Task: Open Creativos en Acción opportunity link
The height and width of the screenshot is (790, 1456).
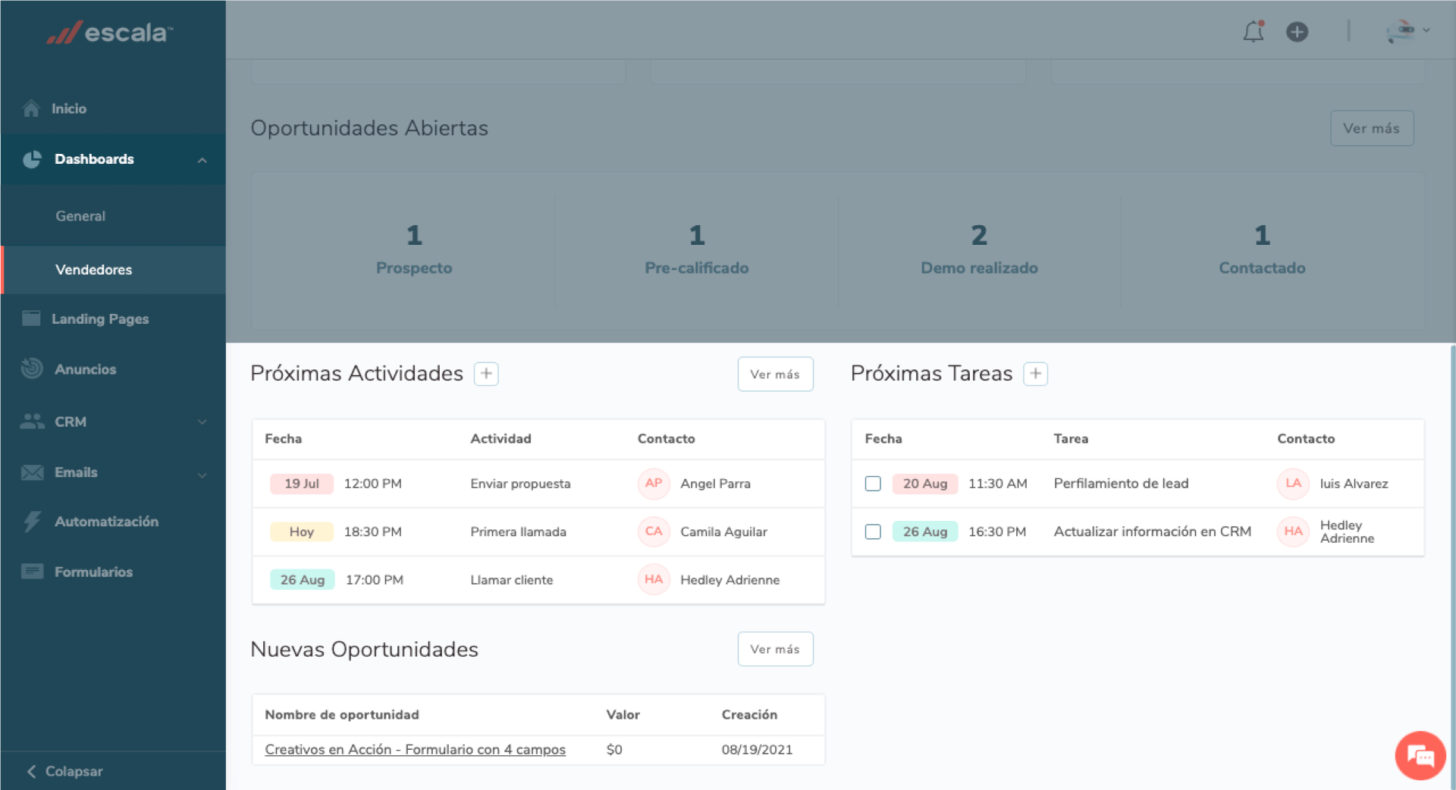Action: point(415,749)
